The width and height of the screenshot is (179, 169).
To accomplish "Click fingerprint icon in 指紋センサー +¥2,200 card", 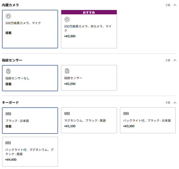I will (x=67, y=71).
